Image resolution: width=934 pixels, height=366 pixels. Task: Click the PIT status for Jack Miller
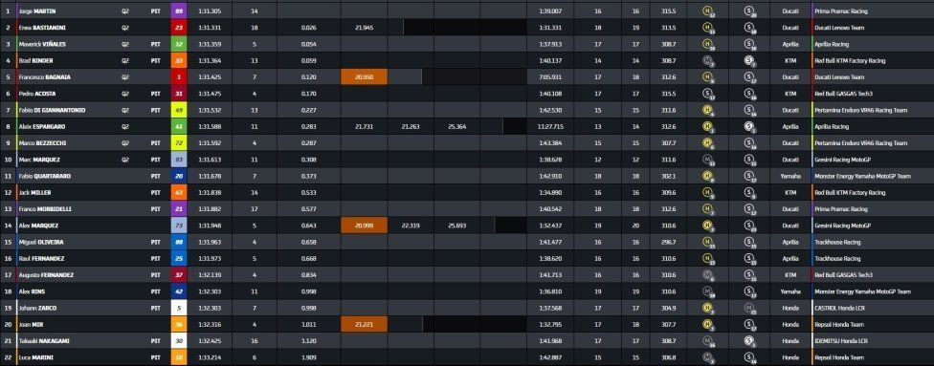tap(155, 192)
